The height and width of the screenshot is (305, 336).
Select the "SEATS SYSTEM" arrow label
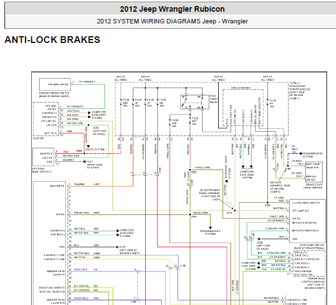[x=95, y=149]
